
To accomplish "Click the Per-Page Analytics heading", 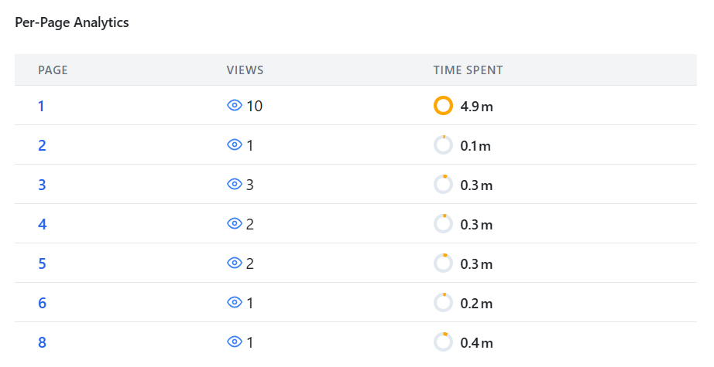I will [72, 22].
